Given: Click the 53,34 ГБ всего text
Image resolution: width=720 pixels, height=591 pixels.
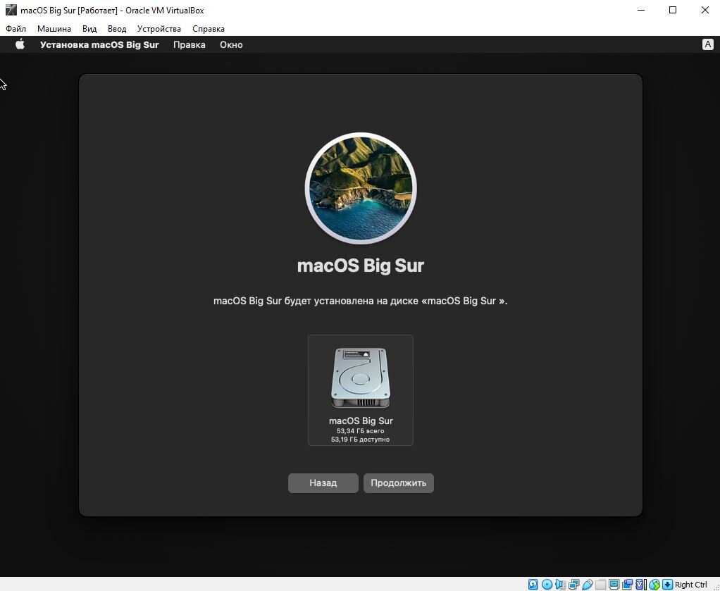Looking at the screenshot, I should (x=361, y=430).
